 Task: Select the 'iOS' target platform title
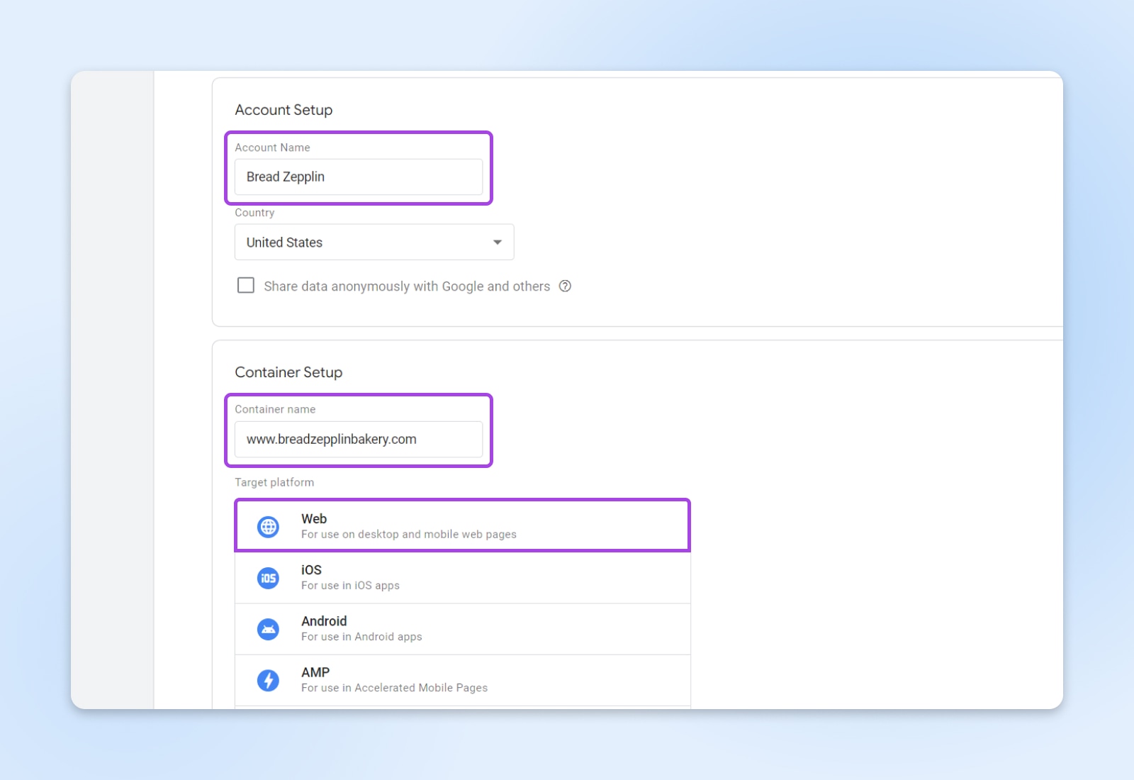311,570
